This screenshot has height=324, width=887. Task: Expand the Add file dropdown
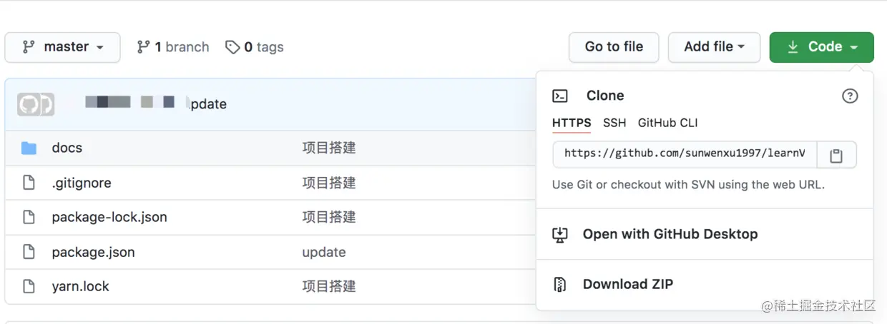[714, 47]
